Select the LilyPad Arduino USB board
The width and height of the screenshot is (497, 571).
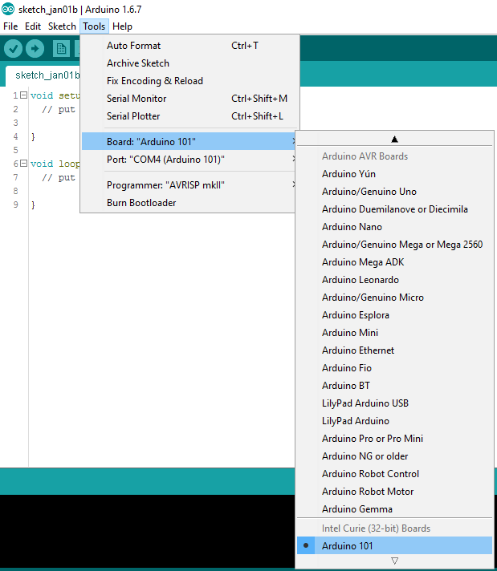pyautogui.click(x=394, y=403)
